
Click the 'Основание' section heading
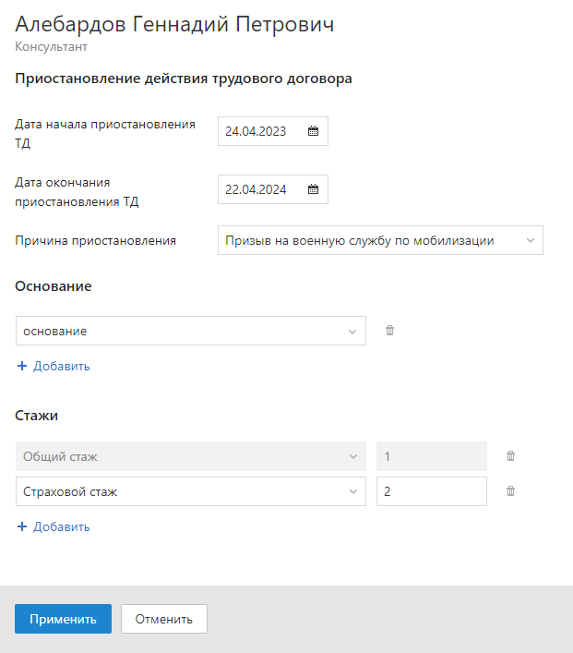pyautogui.click(x=54, y=286)
